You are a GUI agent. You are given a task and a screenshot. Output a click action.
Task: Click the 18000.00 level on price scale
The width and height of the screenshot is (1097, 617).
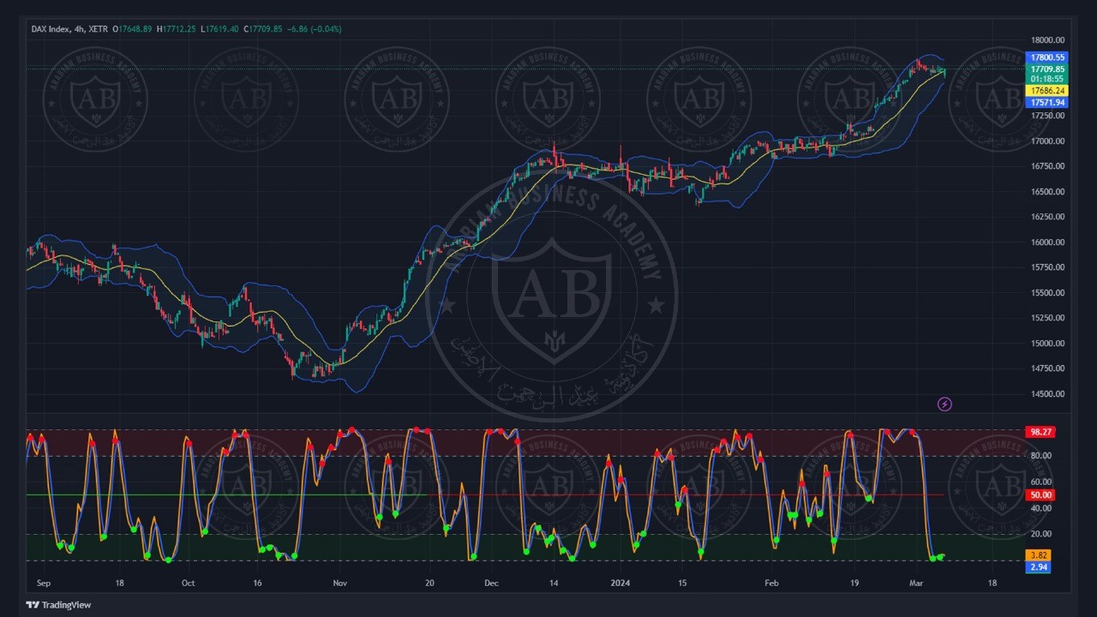point(1047,40)
